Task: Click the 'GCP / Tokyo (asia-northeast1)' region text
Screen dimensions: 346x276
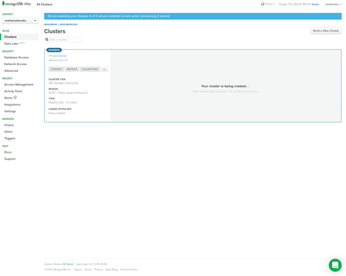Action: tap(69, 93)
